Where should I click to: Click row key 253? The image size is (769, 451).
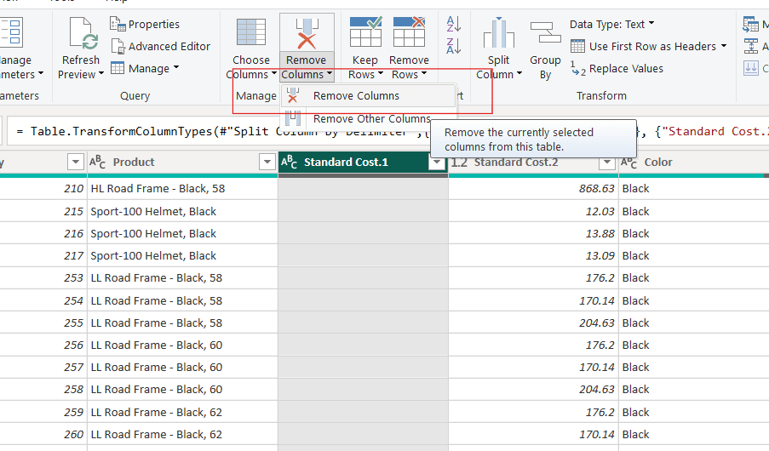pyautogui.click(x=73, y=278)
